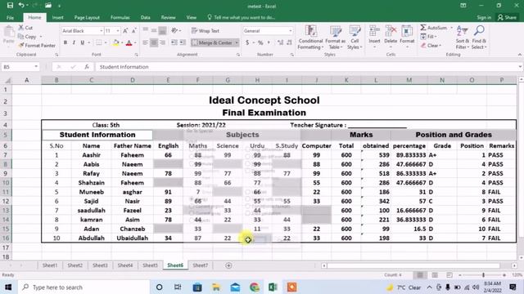Switch to the View tab

click(191, 17)
